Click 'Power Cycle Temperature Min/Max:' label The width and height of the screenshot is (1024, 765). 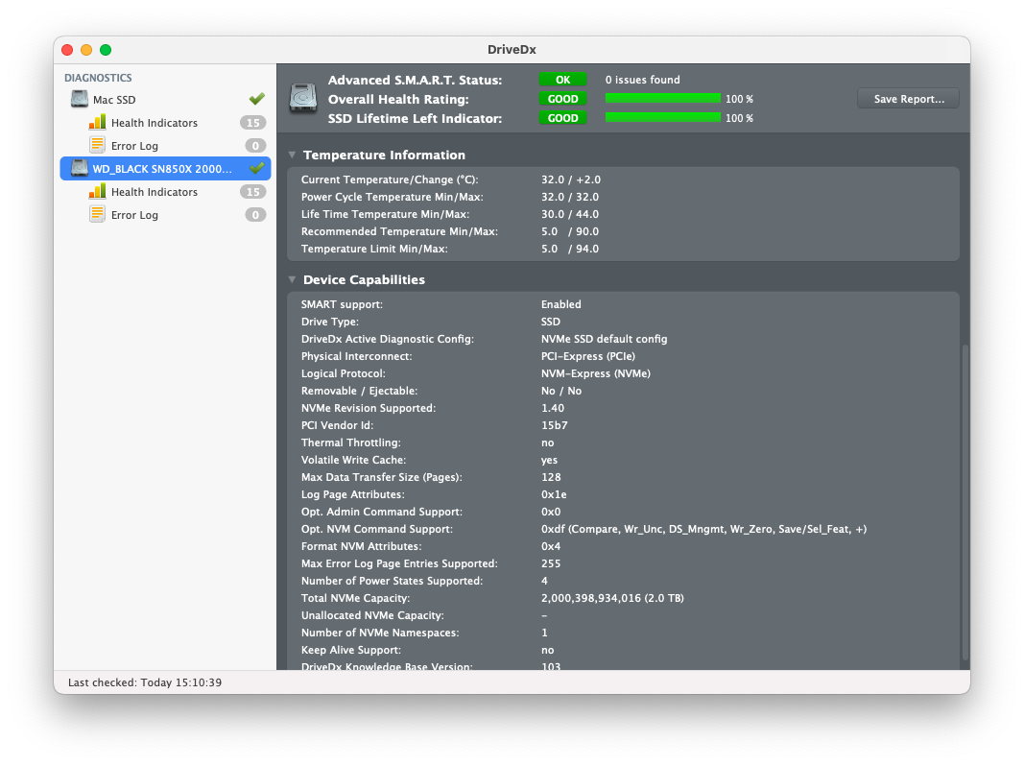click(x=392, y=198)
